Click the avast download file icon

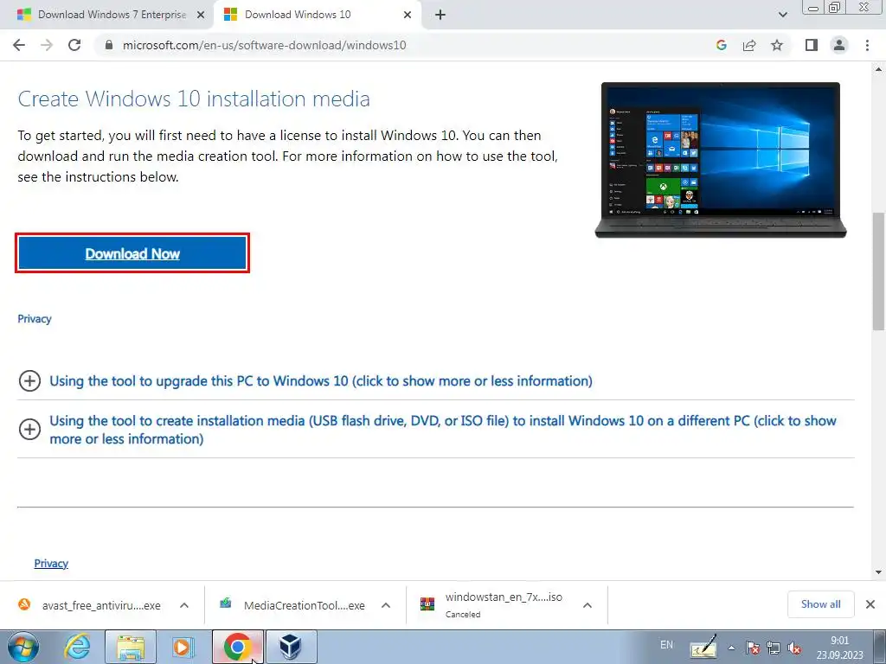[x=24, y=604]
